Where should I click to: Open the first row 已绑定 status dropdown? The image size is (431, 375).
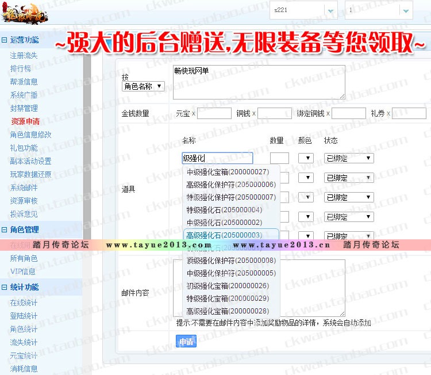click(x=349, y=158)
